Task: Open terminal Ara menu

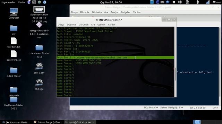Action: pyautogui.click(x=93, y=24)
